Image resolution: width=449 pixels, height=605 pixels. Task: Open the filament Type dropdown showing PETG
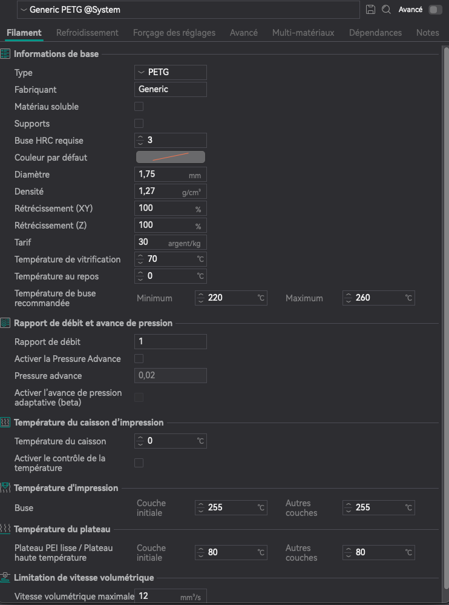point(170,73)
